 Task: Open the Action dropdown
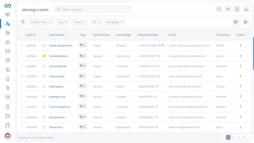pyautogui.click(x=79, y=22)
